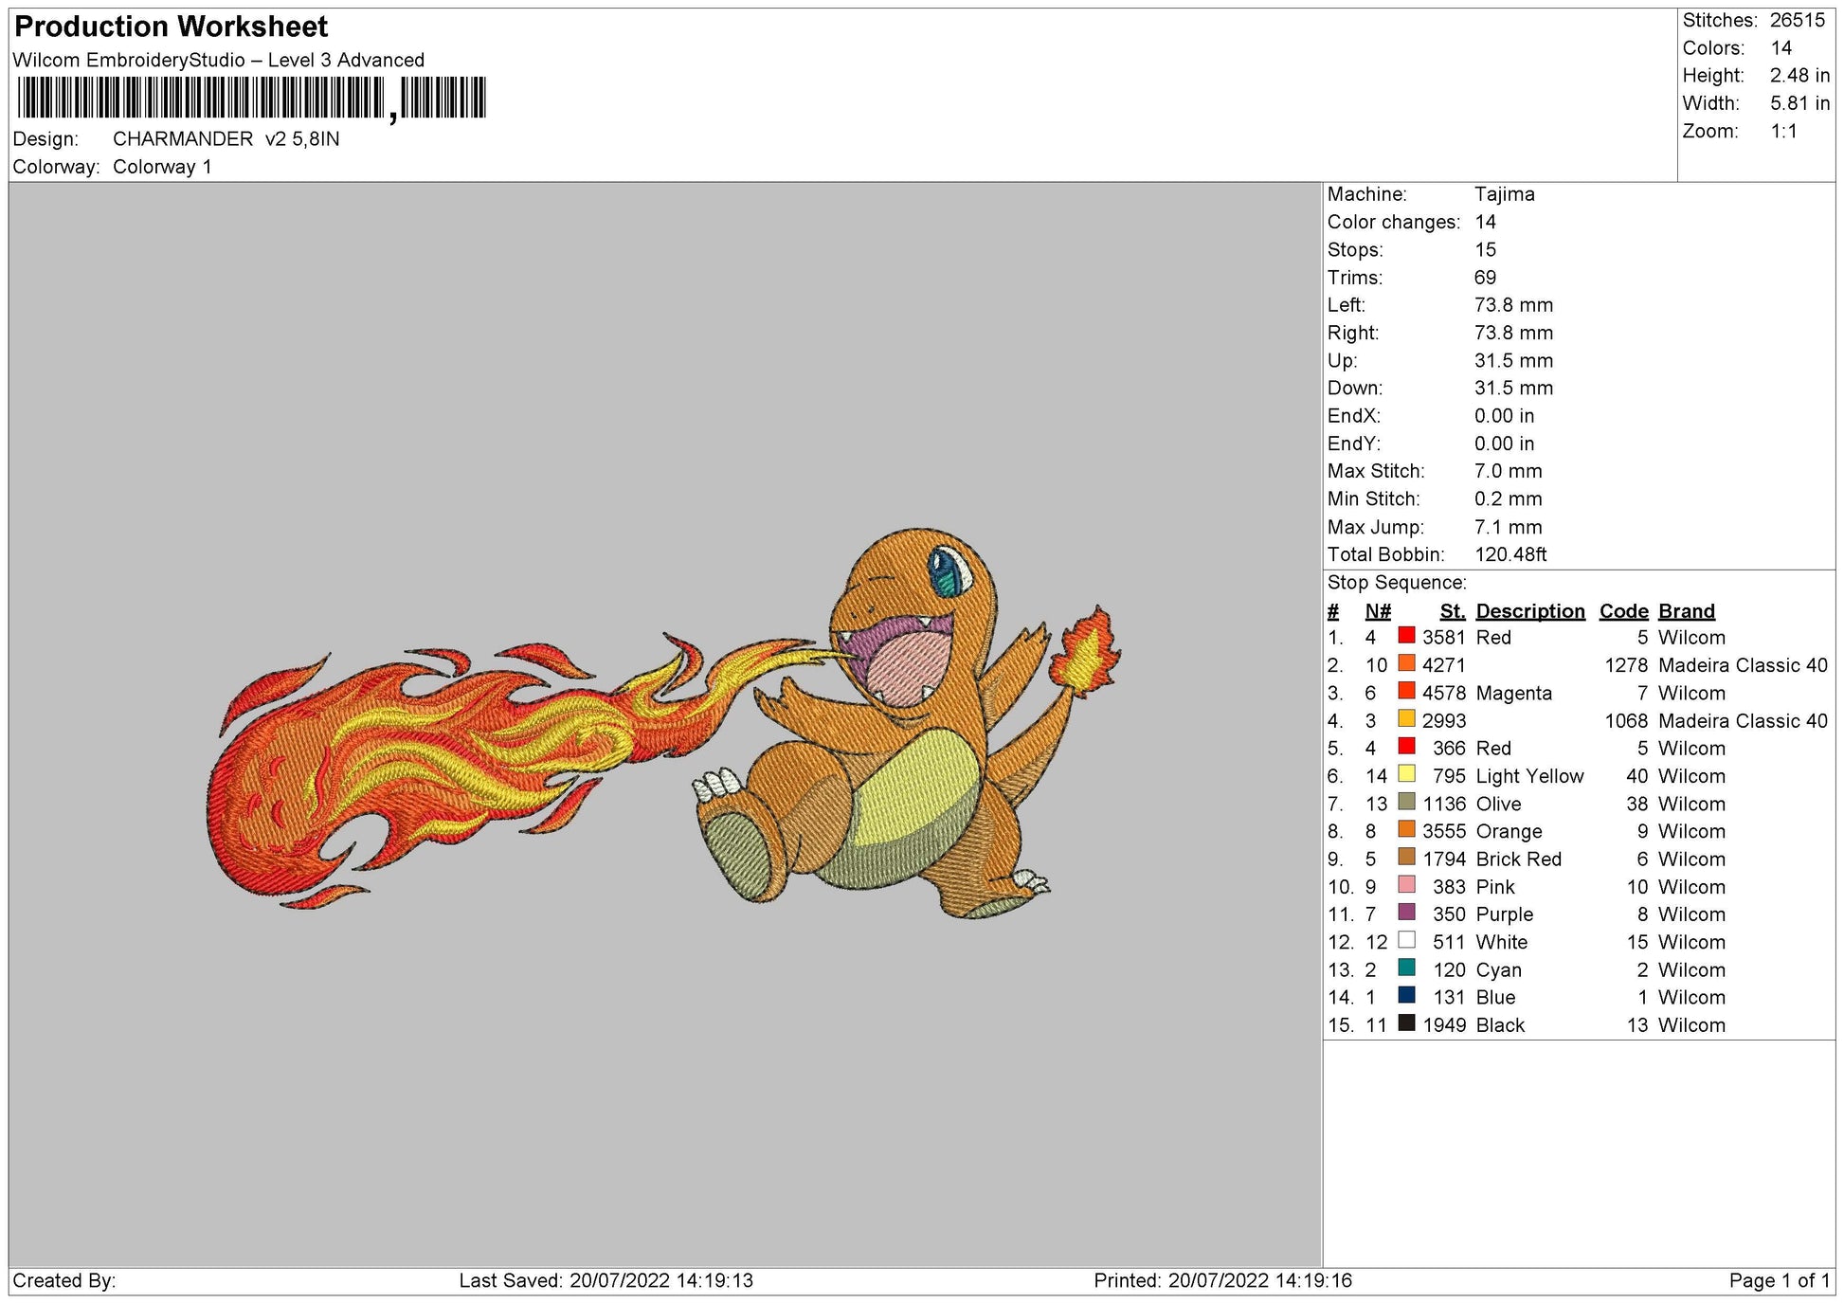Click the Description column header
Image resolution: width=1844 pixels, height=1303 pixels.
(1531, 610)
